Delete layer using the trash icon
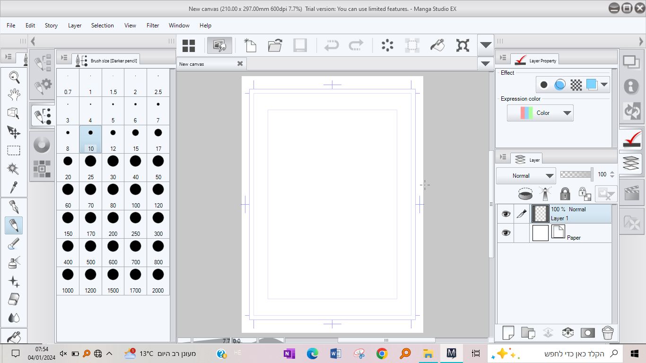The height and width of the screenshot is (363, 646). (x=608, y=332)
